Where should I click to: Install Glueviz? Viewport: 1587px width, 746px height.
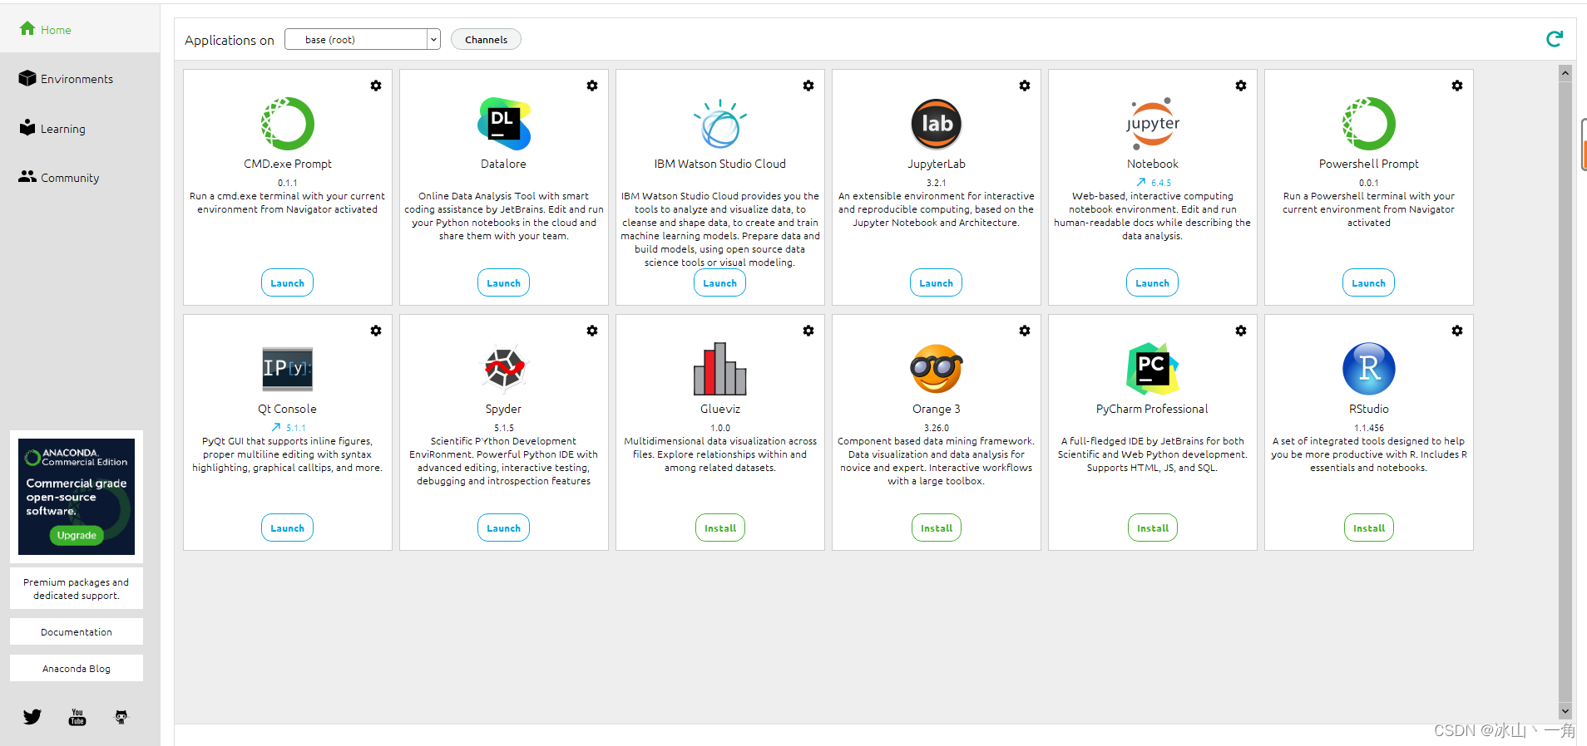pos(720,528)
